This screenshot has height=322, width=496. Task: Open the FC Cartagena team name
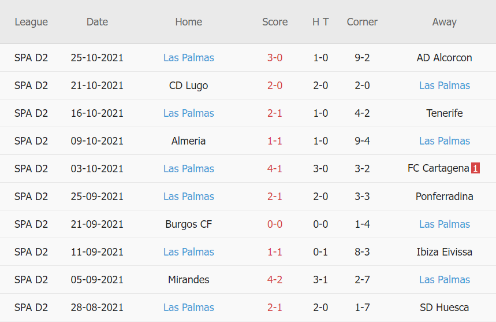(438, 169)
